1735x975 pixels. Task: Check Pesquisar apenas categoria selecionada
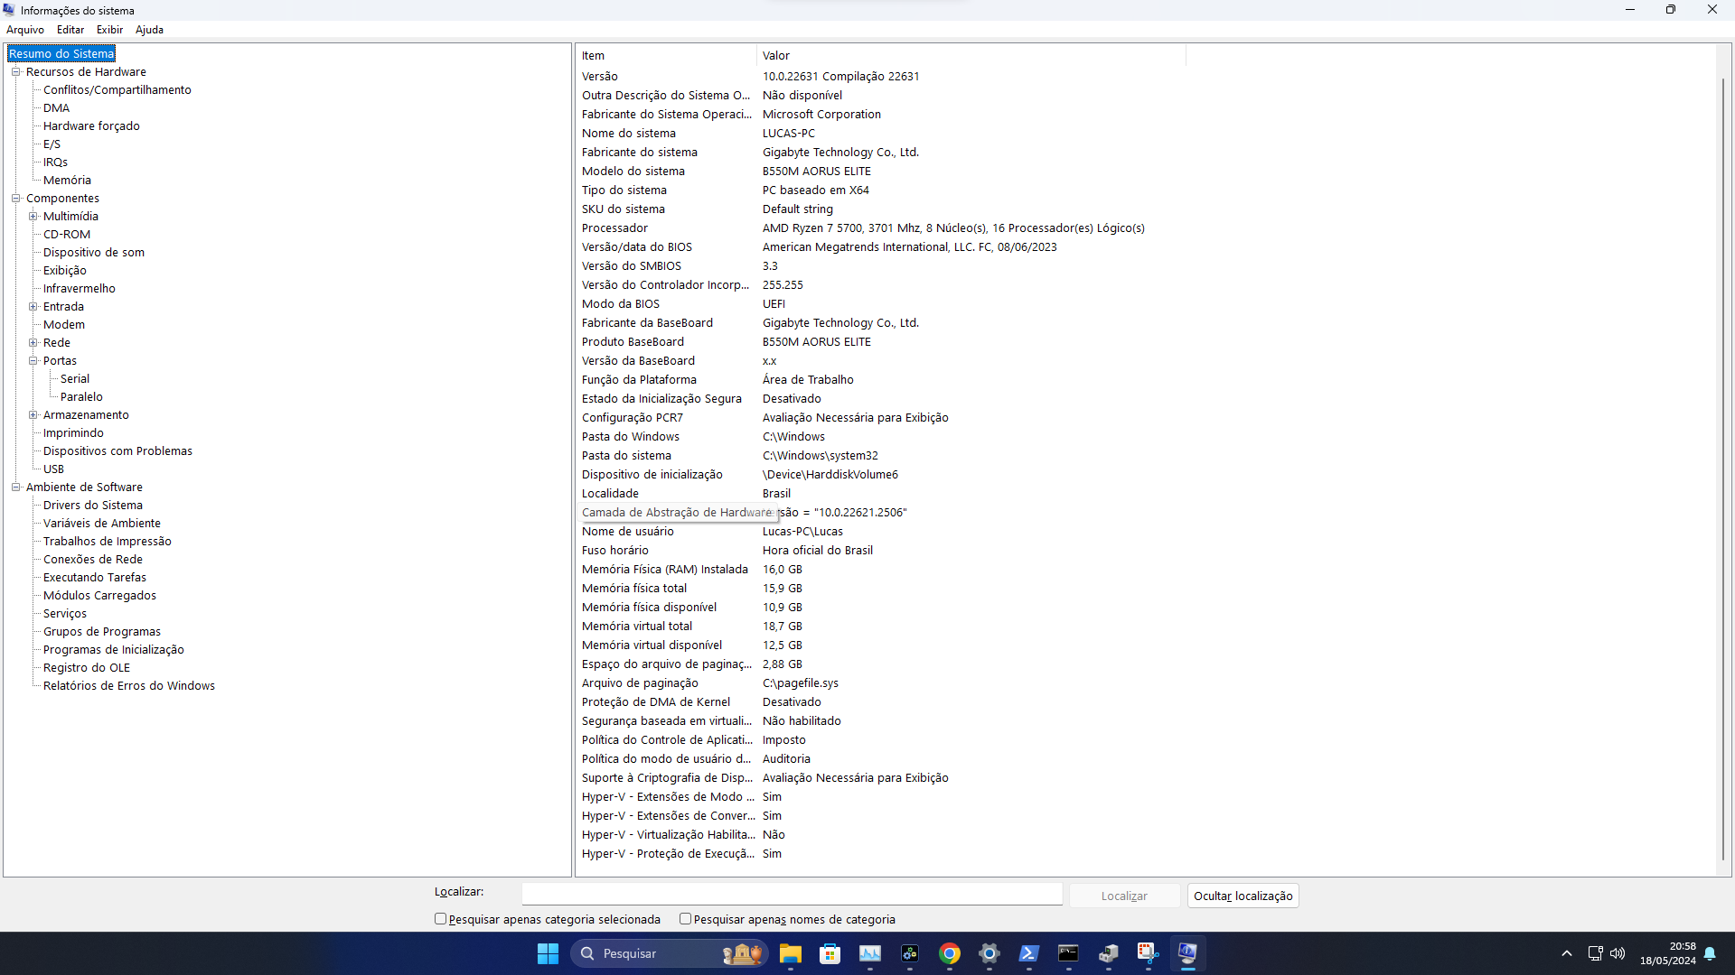tap(440, 919)
